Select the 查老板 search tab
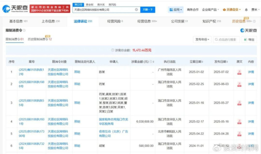Image resolution: width=261 pixels, height=154 pixels. tap(90, 5)
